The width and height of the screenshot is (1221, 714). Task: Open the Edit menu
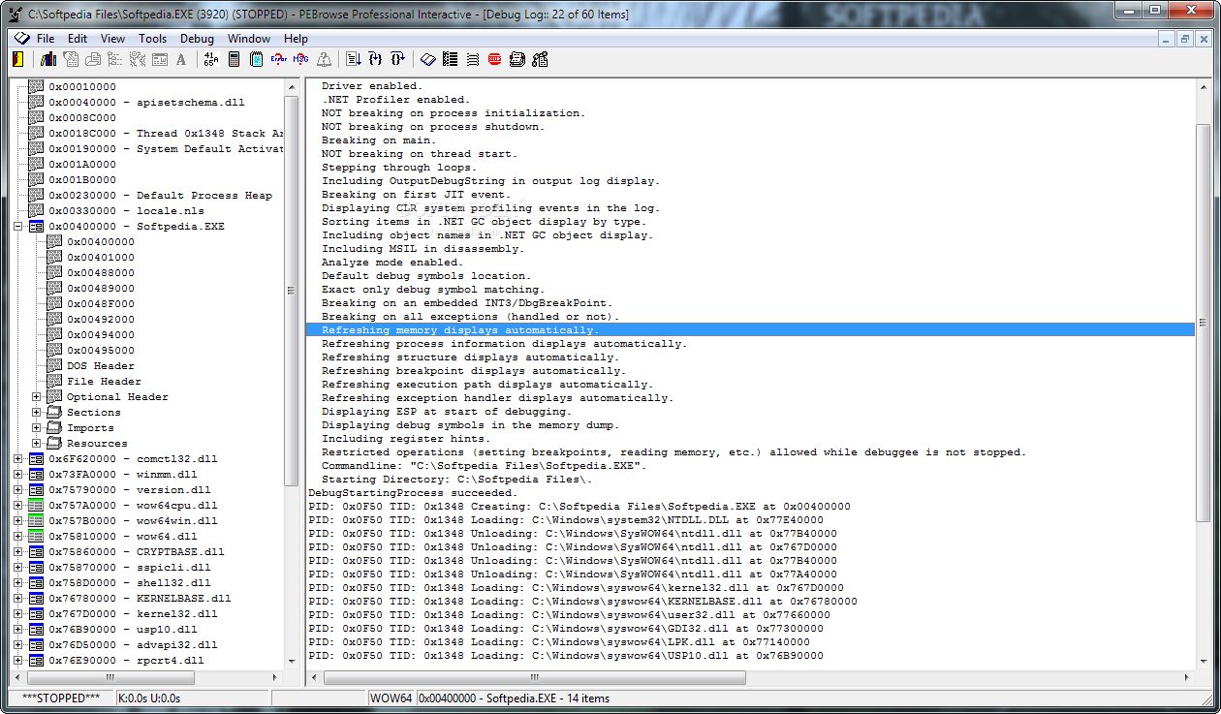click(78, 39)
